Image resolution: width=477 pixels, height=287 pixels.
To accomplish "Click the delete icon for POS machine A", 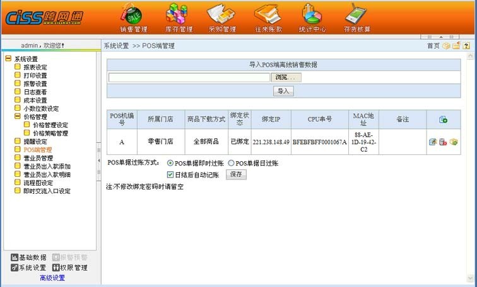I will (442, 142).
